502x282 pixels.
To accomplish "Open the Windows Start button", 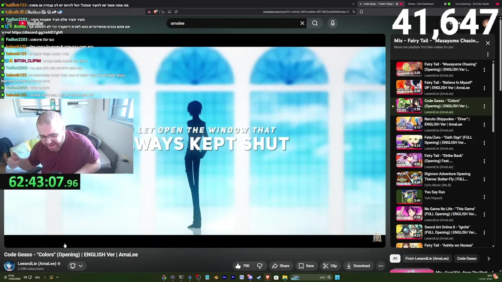I will click(337, 277).
